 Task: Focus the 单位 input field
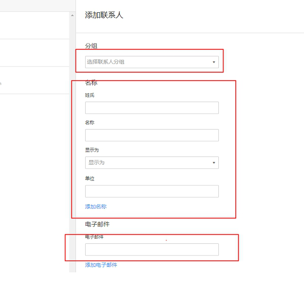click(152, 191)
